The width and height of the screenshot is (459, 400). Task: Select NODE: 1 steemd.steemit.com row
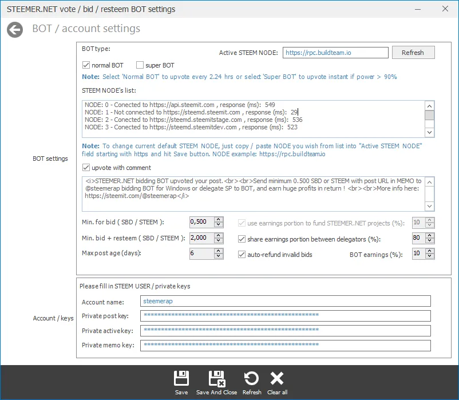[x=191, y=112]
